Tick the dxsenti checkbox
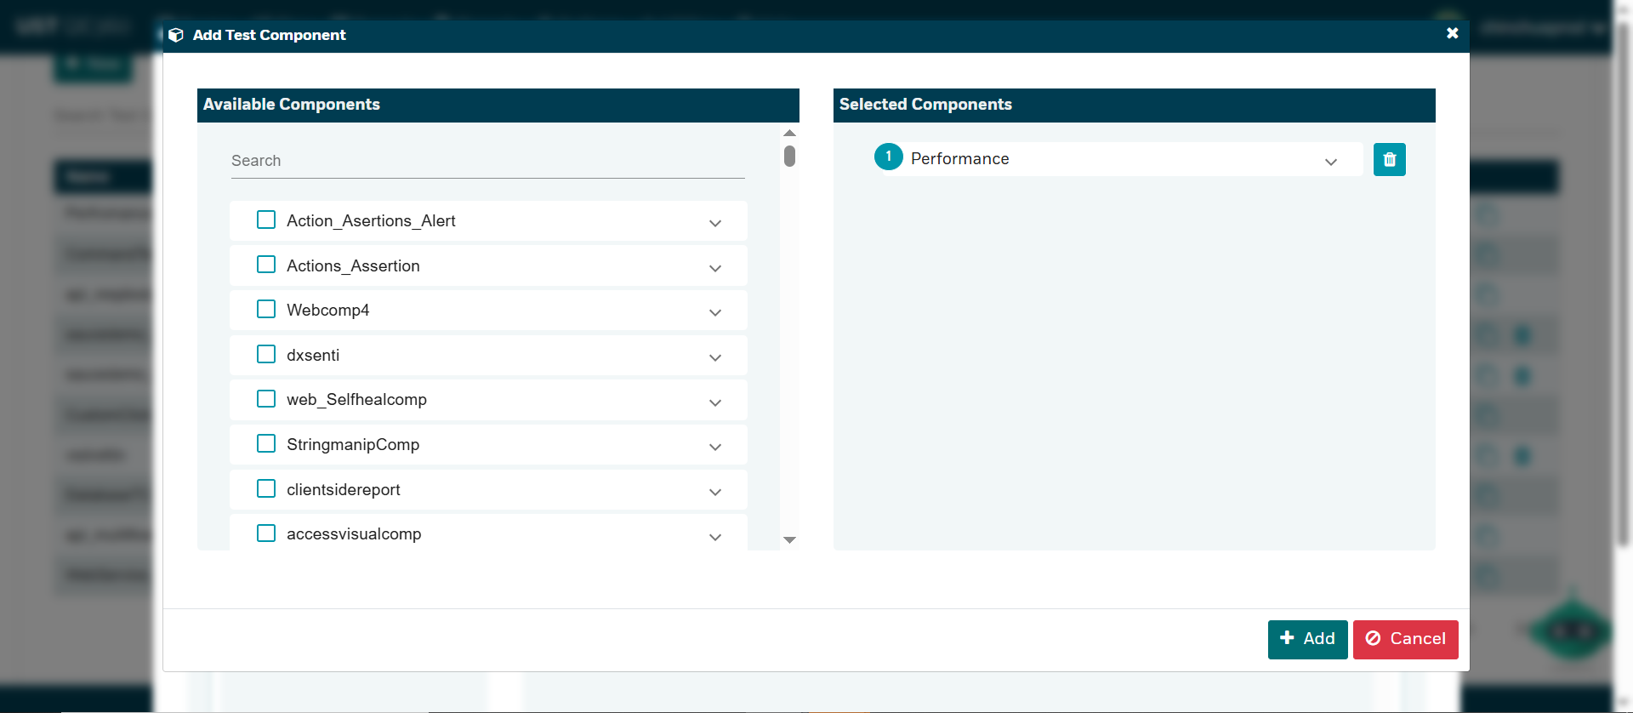 266,354
